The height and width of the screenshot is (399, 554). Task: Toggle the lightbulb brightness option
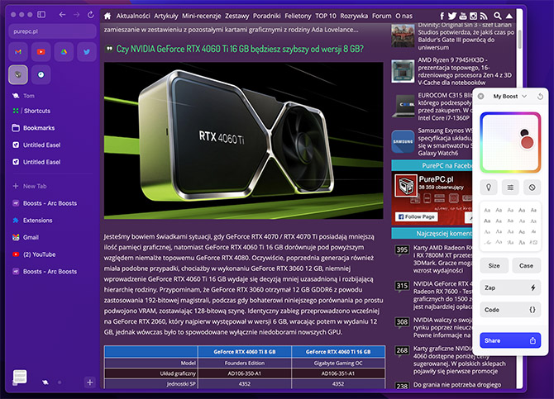[x=489, y=188]
